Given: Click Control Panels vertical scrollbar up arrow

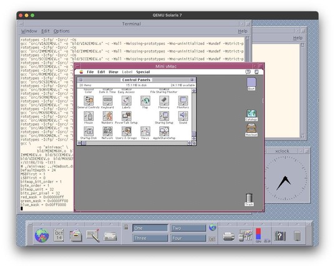Looking at the screenshot, I should pyautogui.click(x=194, y=91).
